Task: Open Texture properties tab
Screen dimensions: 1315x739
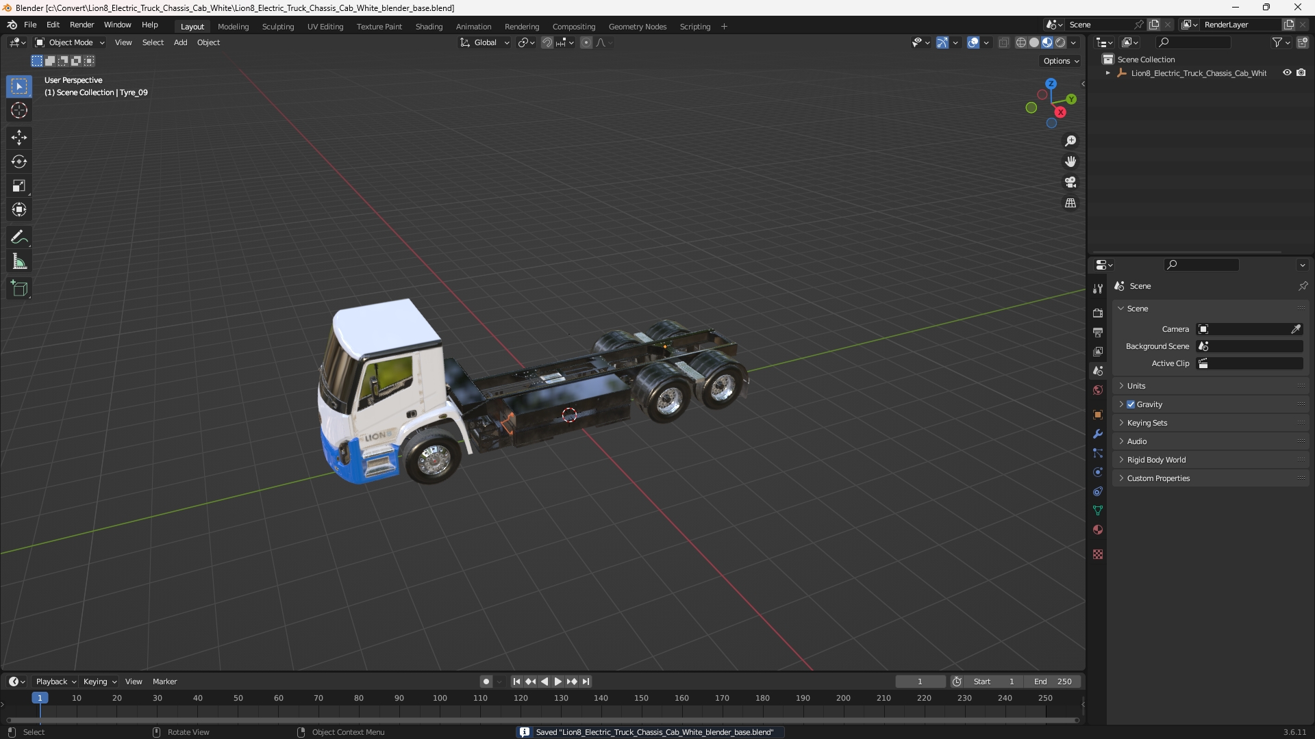Action: [1098, 554]
